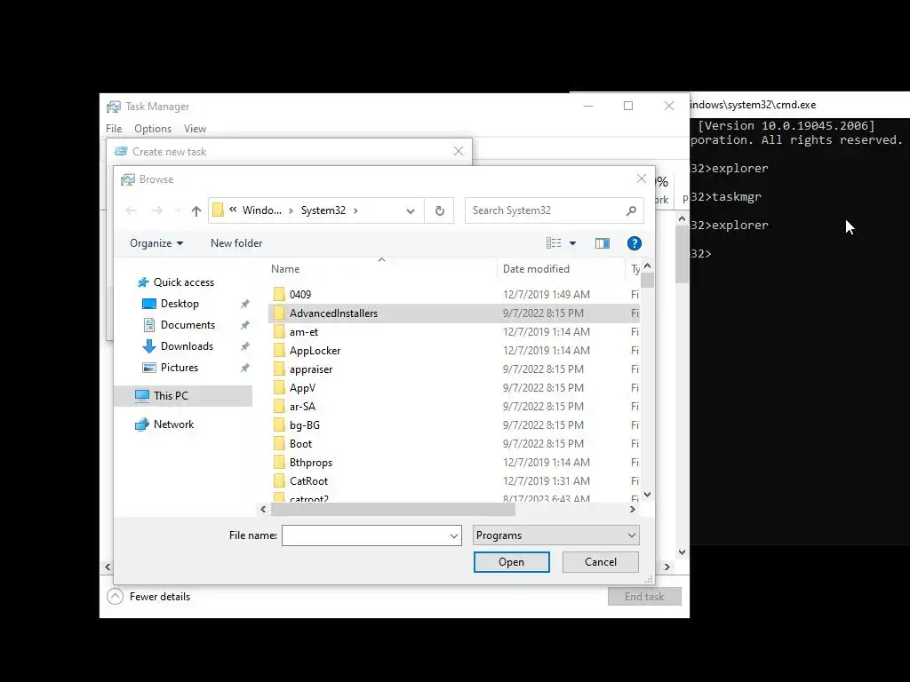The image size is (910, 682).
Task: Sort by the Date modified column header
Action: pyautogui.click(x=561, y=269)
